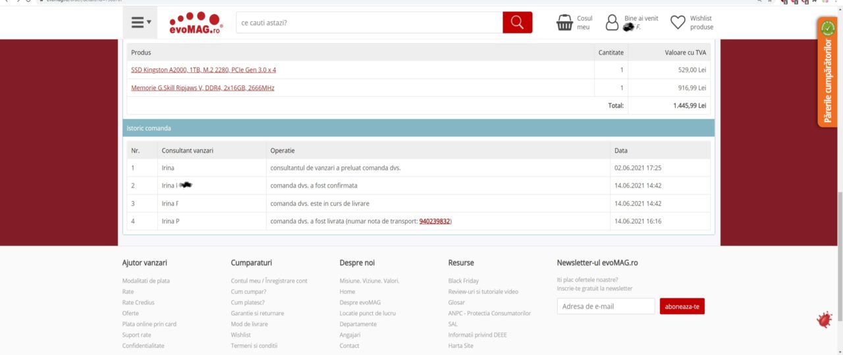
Task: Open 'Cosul meu' cart label
Action: pos(584,23)
